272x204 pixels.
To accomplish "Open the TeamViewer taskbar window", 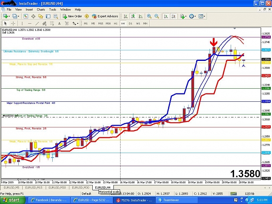I will pyautogui.click(x=177, y=200).
